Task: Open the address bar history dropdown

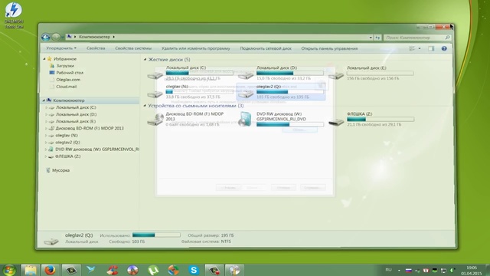Action: [371, 38]
